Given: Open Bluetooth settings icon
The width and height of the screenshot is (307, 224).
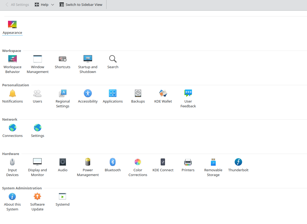Looking at the screenshot, I should [x=113, y=162].
